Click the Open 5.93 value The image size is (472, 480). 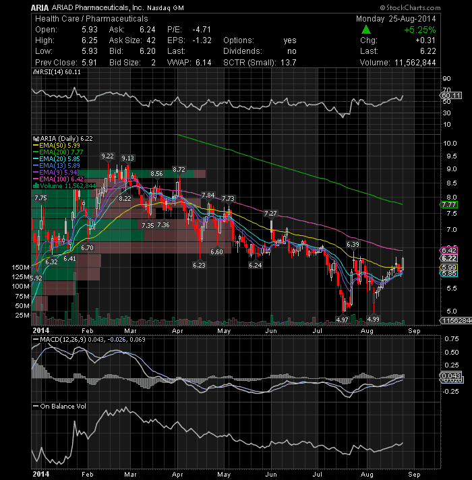click(x=90, y=30)
